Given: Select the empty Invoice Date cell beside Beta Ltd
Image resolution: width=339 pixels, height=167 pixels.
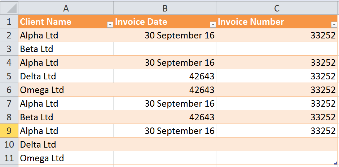Looking at the screenshot, I should point(165,49).
